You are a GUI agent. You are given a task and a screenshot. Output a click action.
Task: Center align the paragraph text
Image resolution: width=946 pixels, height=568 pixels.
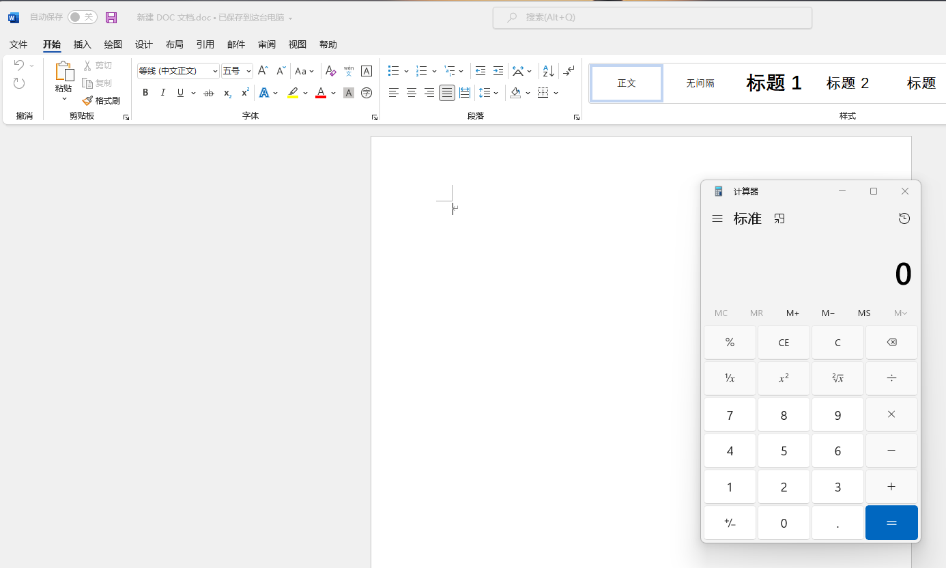412,93
